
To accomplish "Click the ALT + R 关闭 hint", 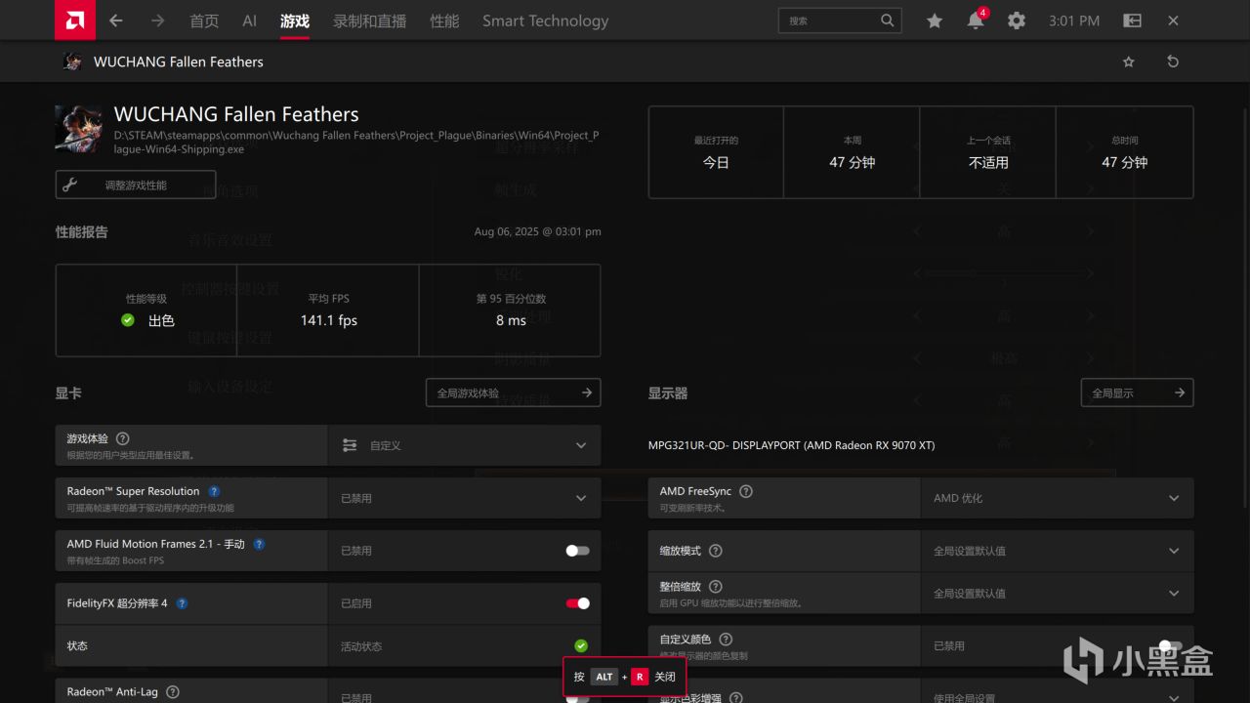I will [x=624, y=677].
